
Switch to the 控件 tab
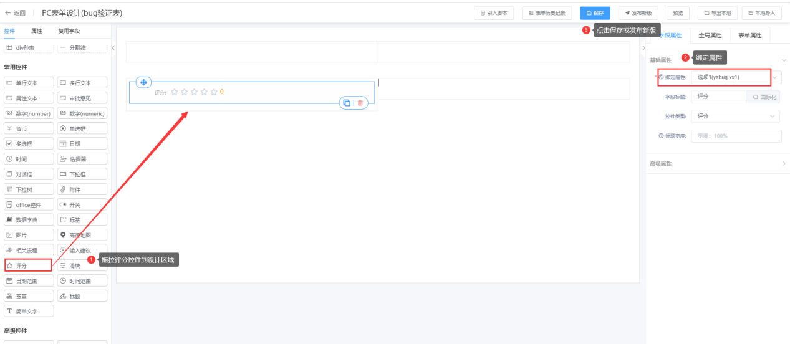coord(9,31)
